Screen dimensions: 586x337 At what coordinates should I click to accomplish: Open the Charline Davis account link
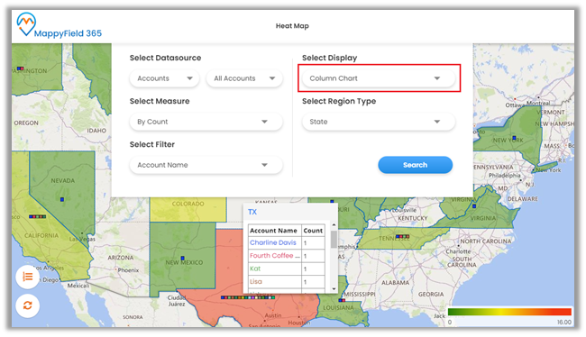273,242
